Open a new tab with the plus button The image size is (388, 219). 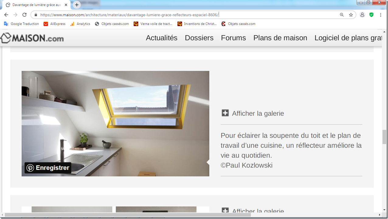77,5
